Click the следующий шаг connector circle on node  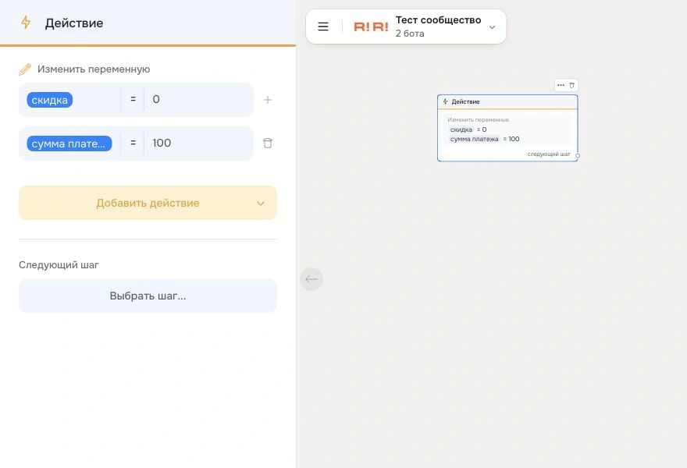coord(578,156)
